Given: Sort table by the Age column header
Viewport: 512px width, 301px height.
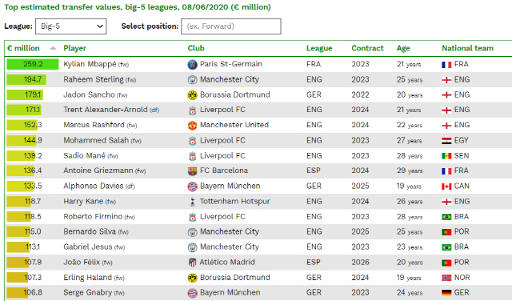Looking at the screenshot, I should click(403, 48).
